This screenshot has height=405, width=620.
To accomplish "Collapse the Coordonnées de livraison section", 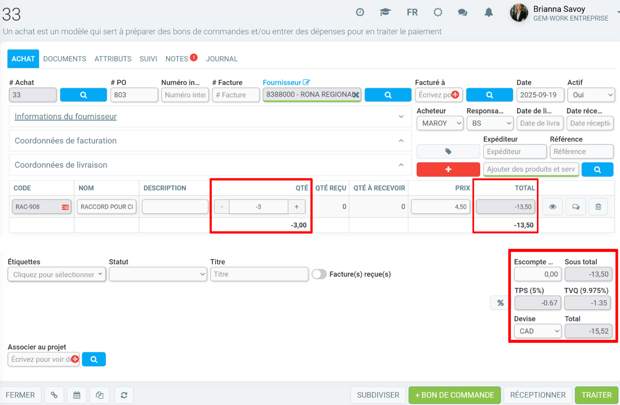I will pyautogui.click(x=401, y=165).
